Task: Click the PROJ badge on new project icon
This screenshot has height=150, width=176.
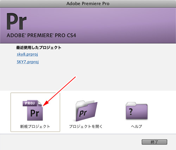Action: point(30,103)
